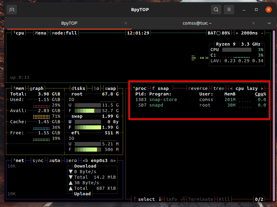Click the upload speed up-triangle icon
The width and height of the screenshot is (277, 207).
pos(71,183)
